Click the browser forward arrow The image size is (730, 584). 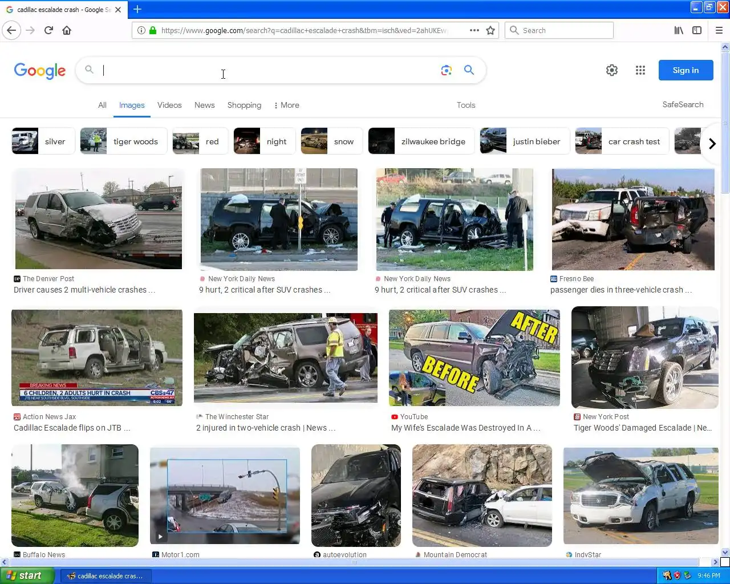click(x=30, y=30)
